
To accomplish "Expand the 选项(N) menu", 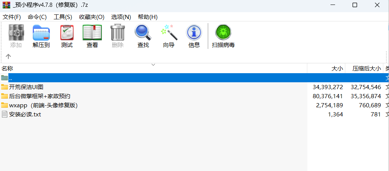I will 121,17.
